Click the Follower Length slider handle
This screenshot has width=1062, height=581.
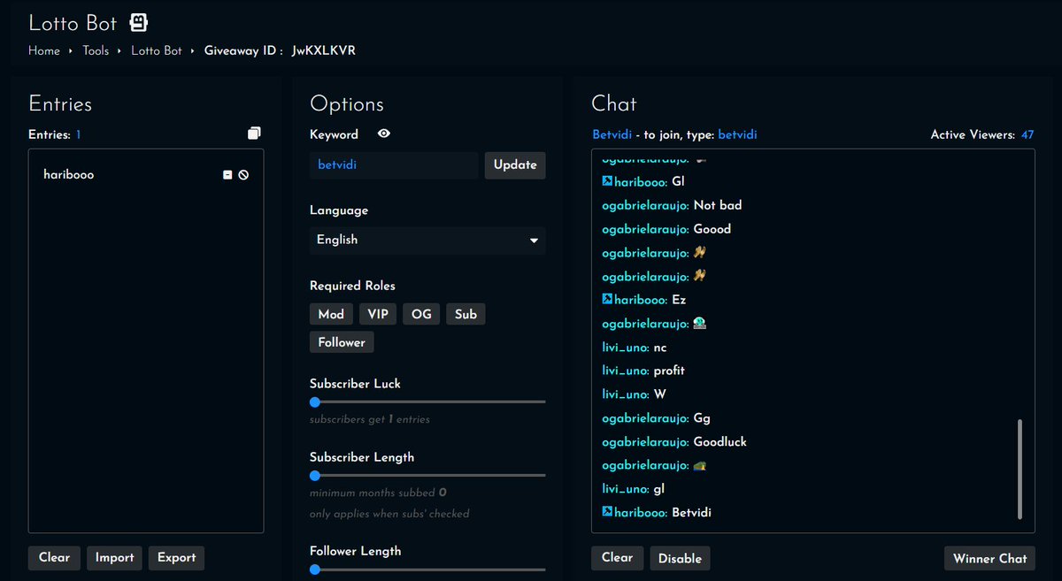coord(315,570)
